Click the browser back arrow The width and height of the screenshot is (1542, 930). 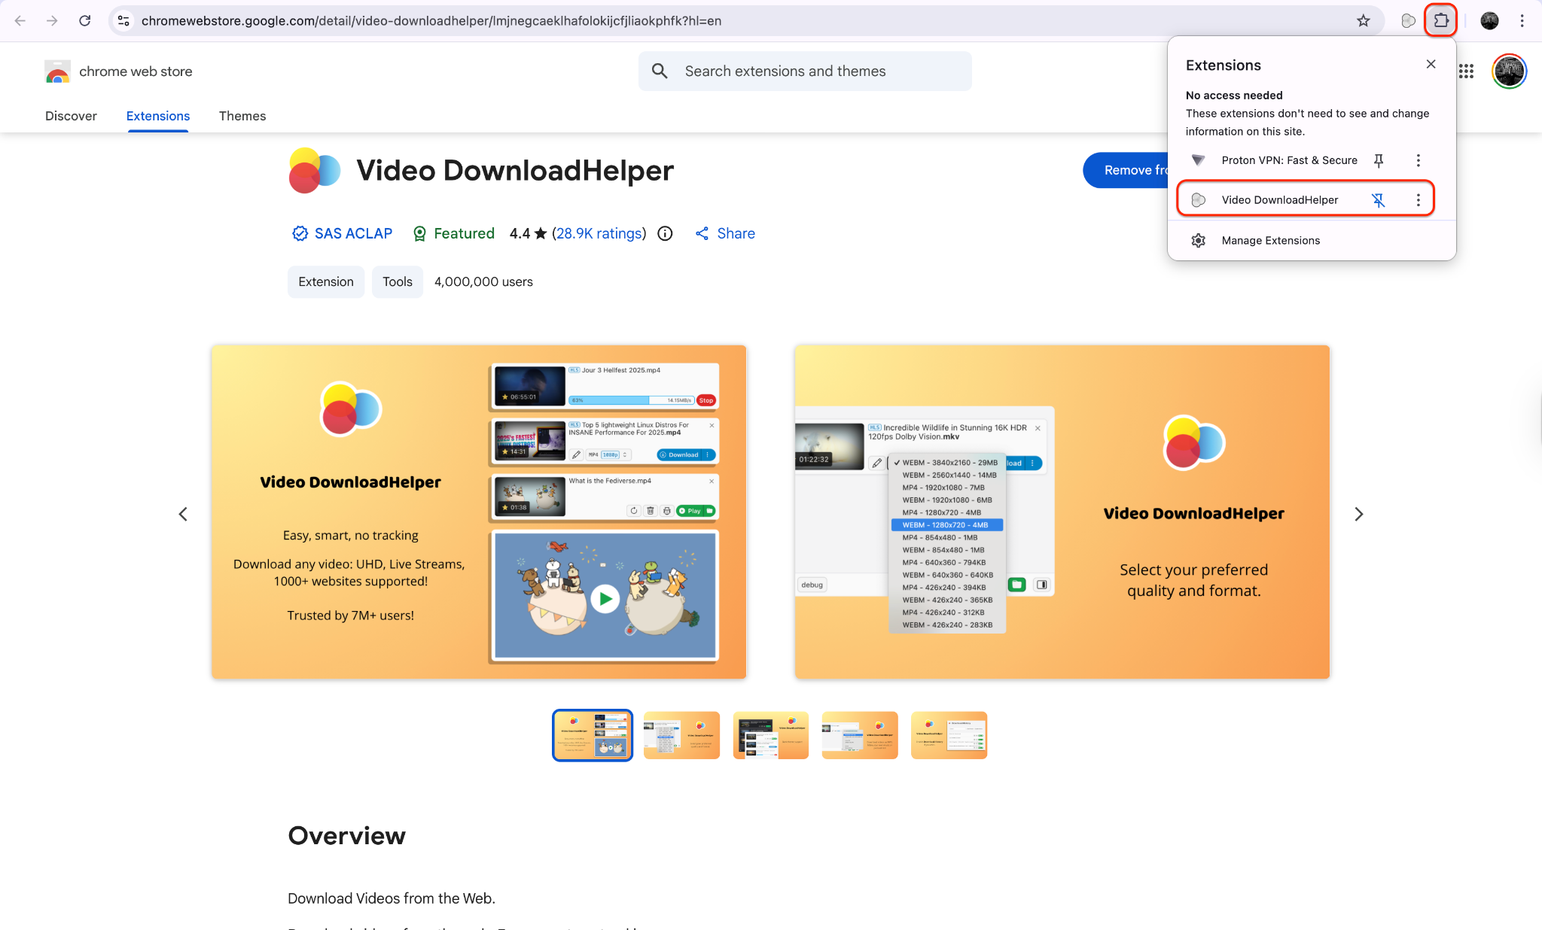pyautogui.click(x=20, y=20)
